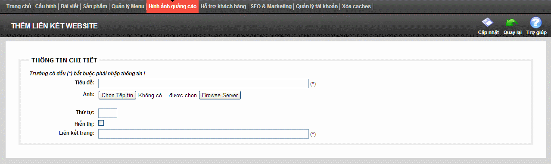
Task: Select the Xóa caches menu item
Action: coord(356,6)
